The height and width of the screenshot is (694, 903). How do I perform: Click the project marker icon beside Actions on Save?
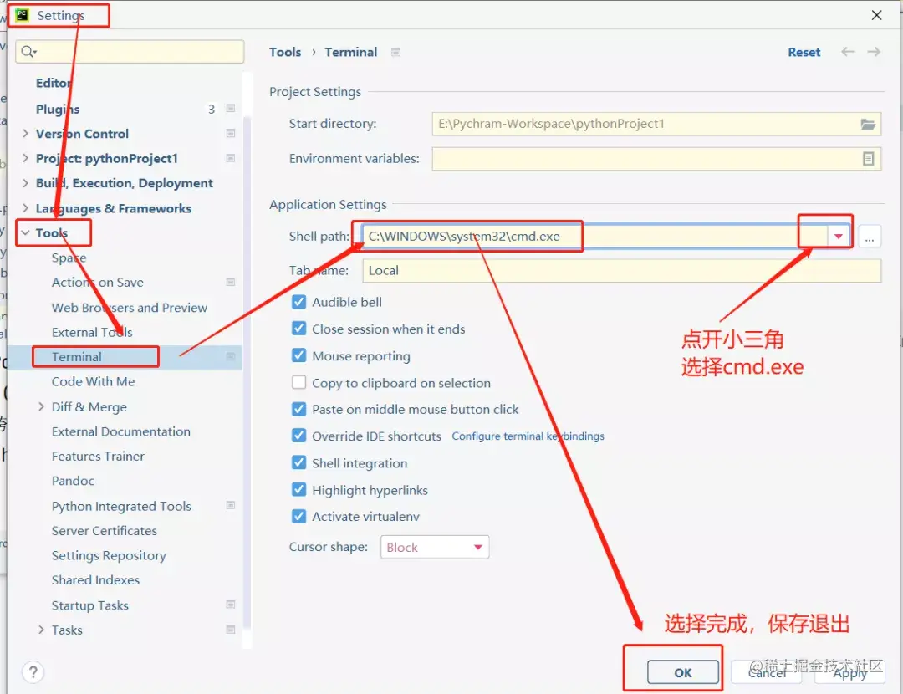click(231, 282)
